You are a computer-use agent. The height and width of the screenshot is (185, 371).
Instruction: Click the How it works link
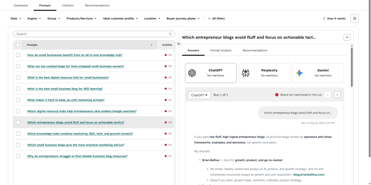334,18
